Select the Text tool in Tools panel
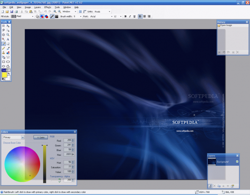The height and width of the screenshot is (195, 250). [8, 39]
